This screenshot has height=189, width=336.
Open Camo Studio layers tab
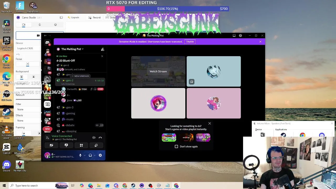pos(55,25)
